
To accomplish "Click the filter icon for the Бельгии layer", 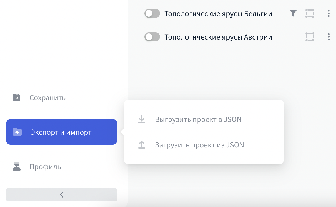I will [293, 13].
